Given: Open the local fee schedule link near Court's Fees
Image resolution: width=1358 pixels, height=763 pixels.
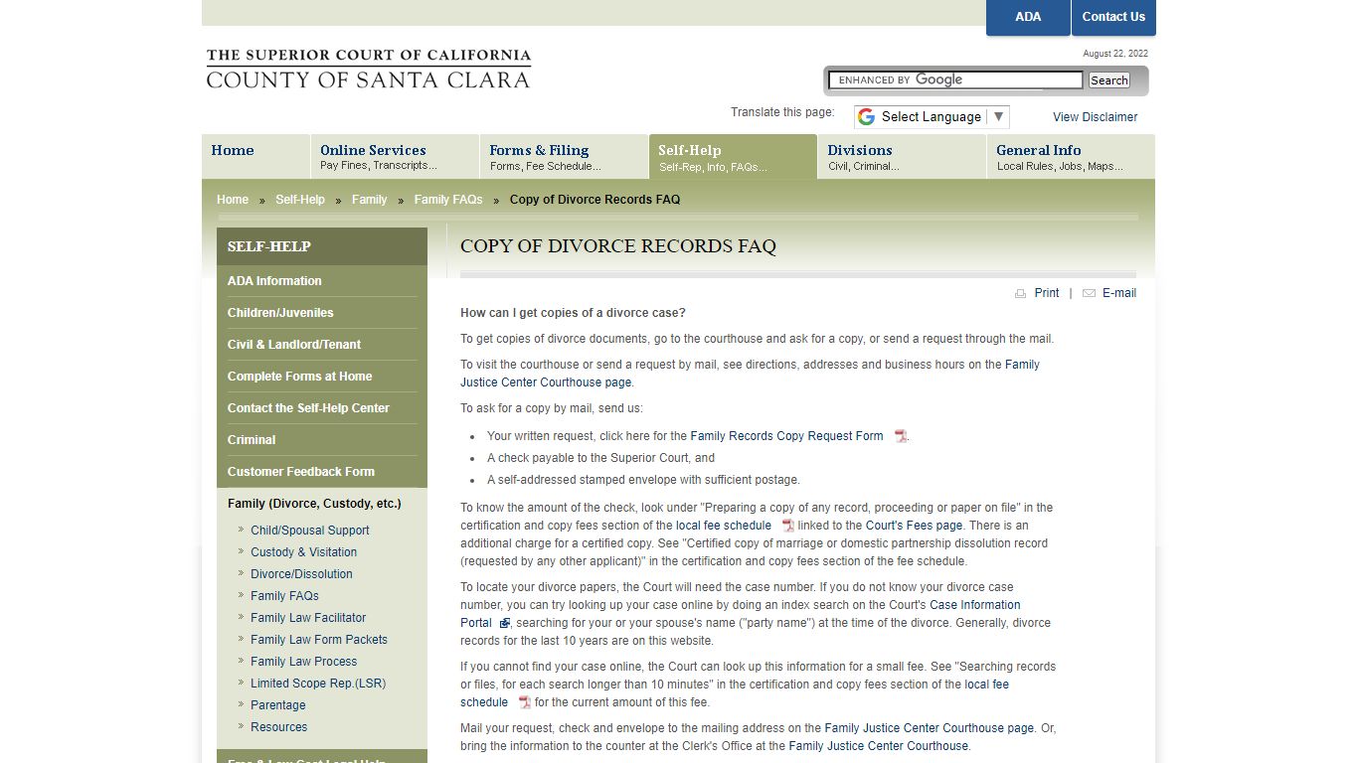Looking at the screenshot, I should click(x=724, y=526).
